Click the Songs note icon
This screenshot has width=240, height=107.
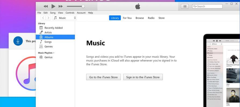coord(41,42)
